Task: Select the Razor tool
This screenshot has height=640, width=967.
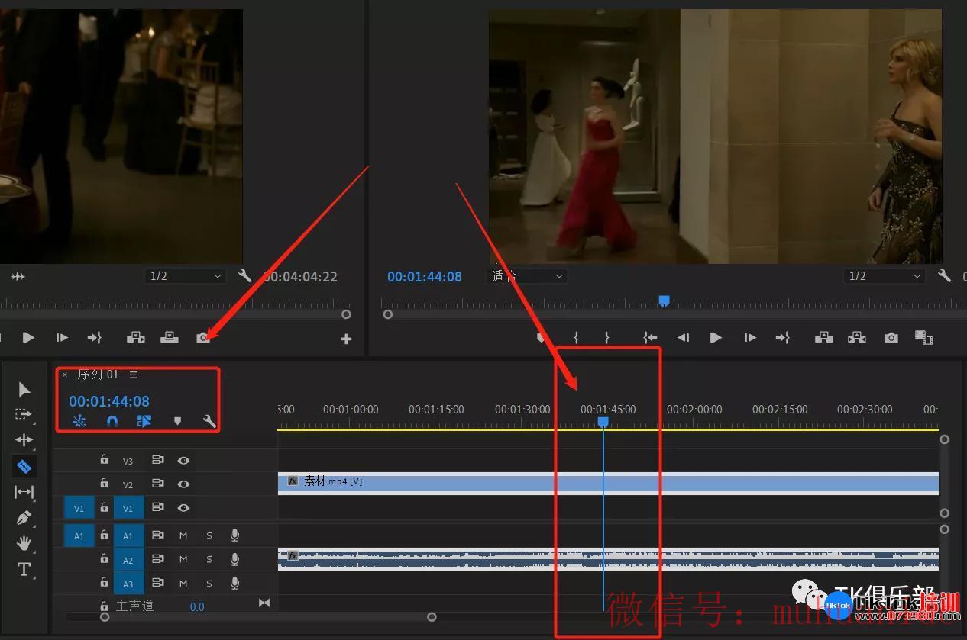Action: (24, 466)
